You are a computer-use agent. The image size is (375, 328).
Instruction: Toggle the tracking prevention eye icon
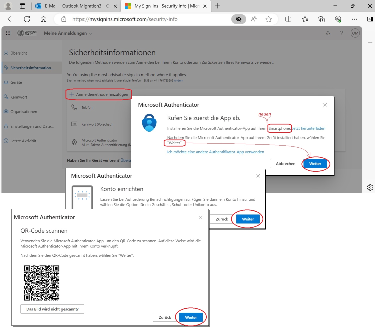(x=239, y=19)
